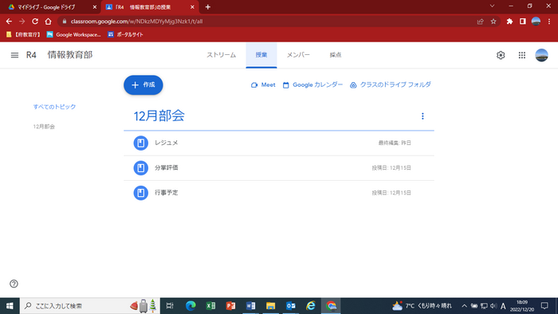Image resolution: width=558 pixels, height=314 pixels.
Task: Open クラスのドライブ フォルダ link
Action: click(x=391, y=85)
